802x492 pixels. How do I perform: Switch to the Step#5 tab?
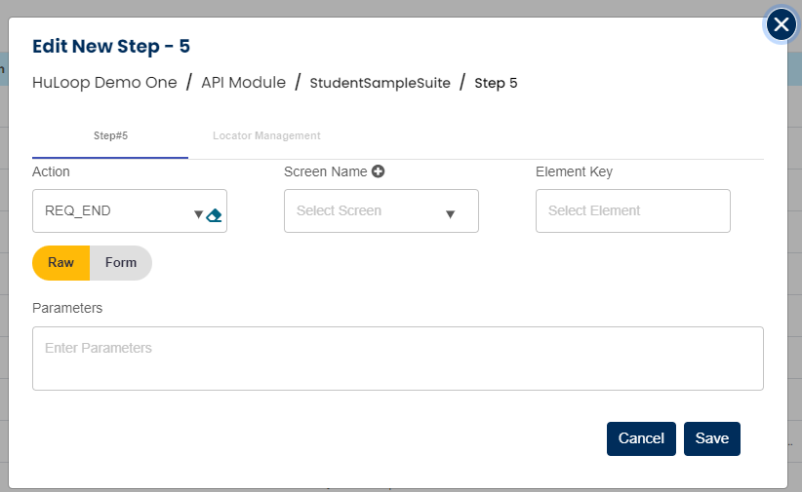tap(110, 135)
